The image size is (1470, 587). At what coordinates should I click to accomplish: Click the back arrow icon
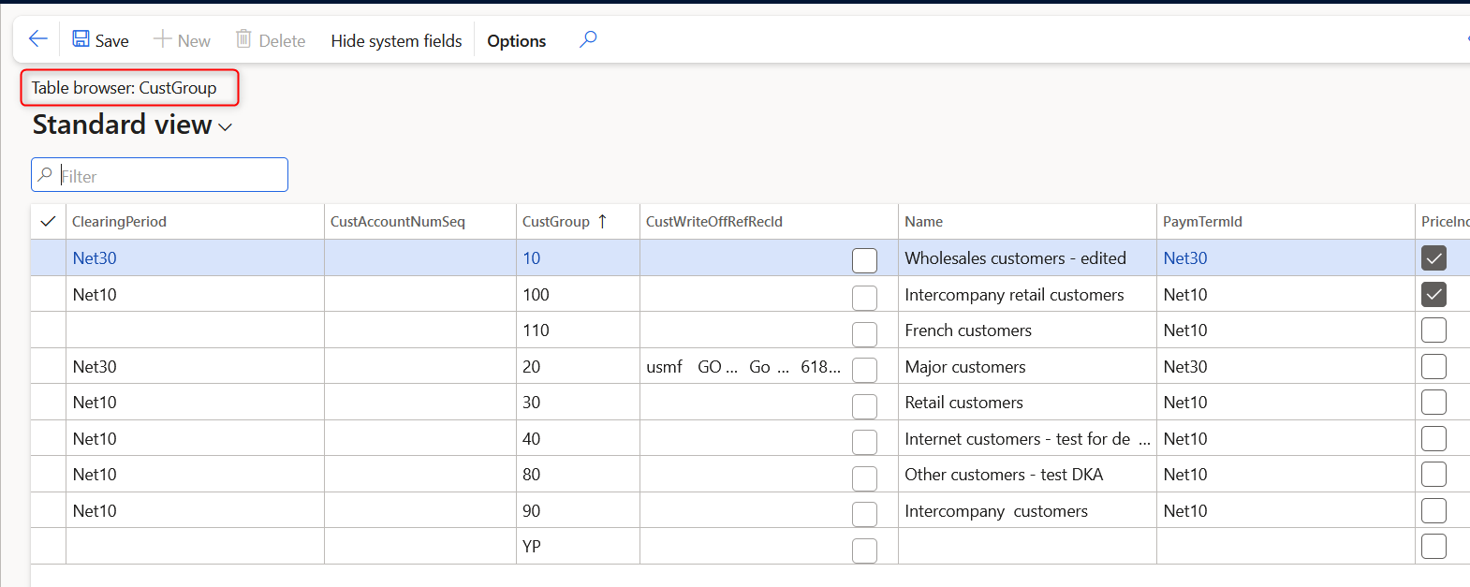click(37, 39)
